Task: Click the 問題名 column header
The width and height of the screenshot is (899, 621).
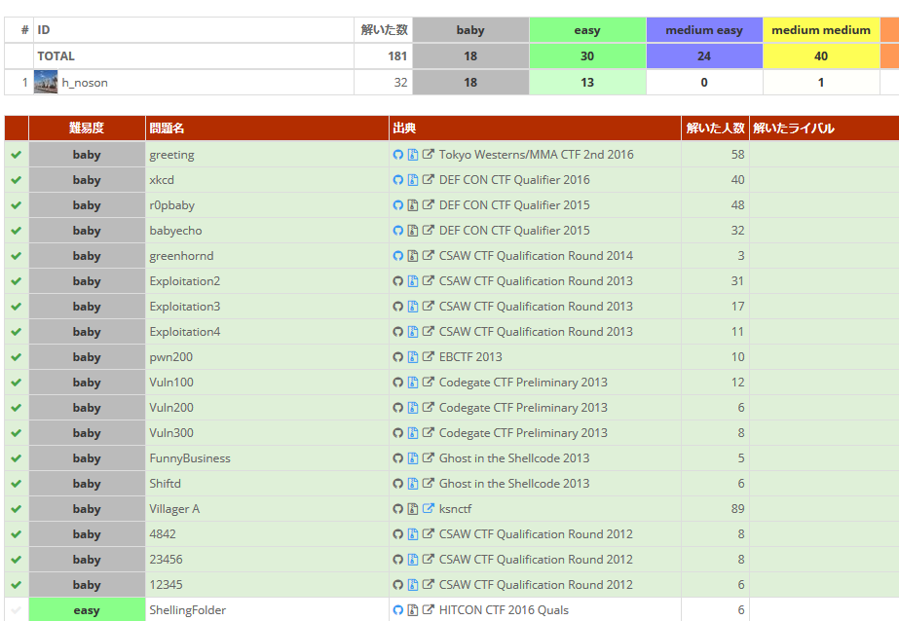Action: point(267,128)
